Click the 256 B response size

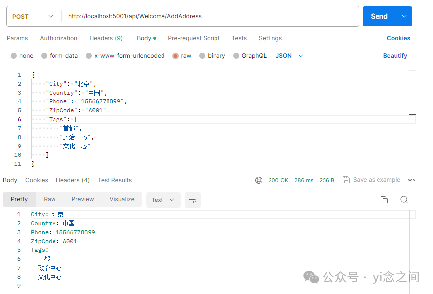(326, 180)
